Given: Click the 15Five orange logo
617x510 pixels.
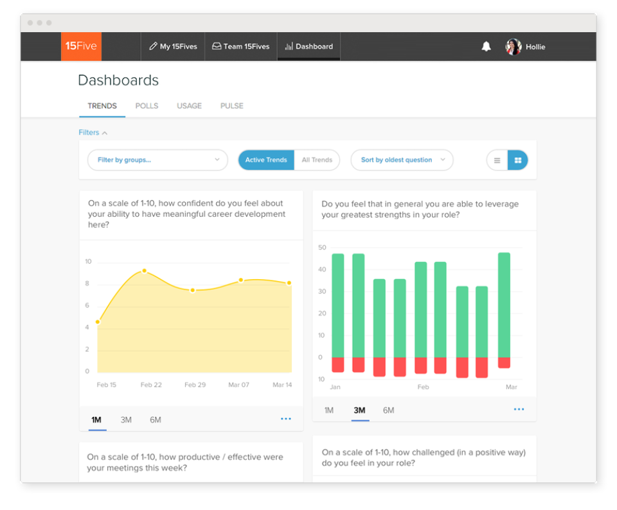Looking at the screenshot, I should [81, 46].
